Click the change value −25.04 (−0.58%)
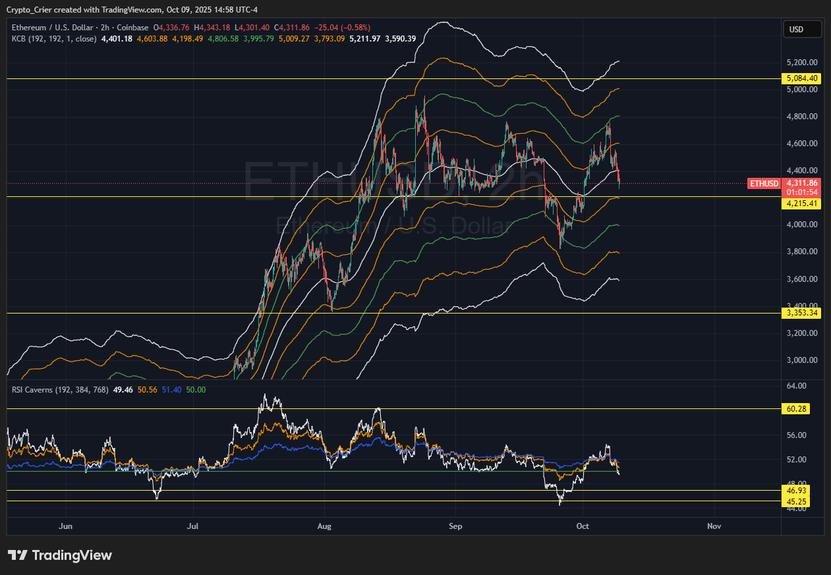This screenshot has height=575, width=831. [343, 28]
